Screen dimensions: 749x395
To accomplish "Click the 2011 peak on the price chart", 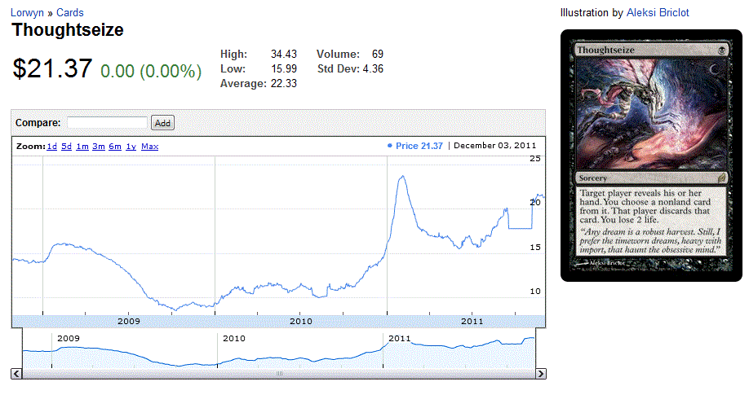I will 401,177.
